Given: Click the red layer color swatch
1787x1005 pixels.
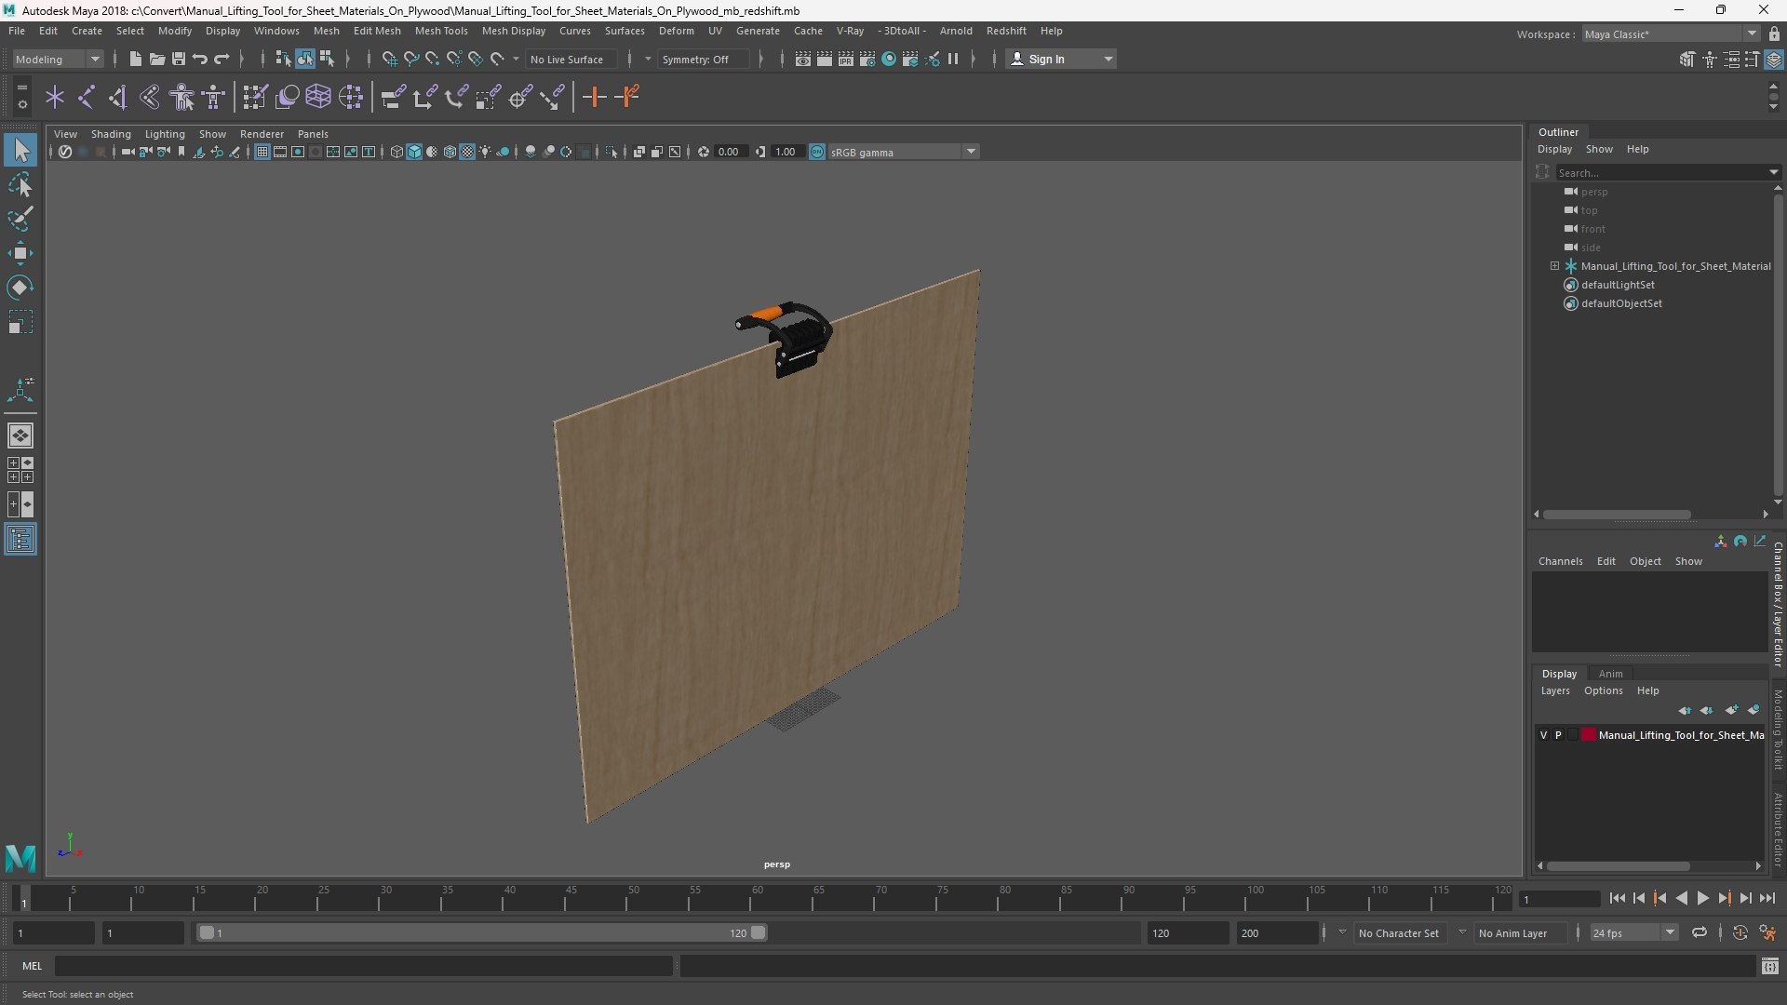Looking at the screenshot, I should [1589, 735].
